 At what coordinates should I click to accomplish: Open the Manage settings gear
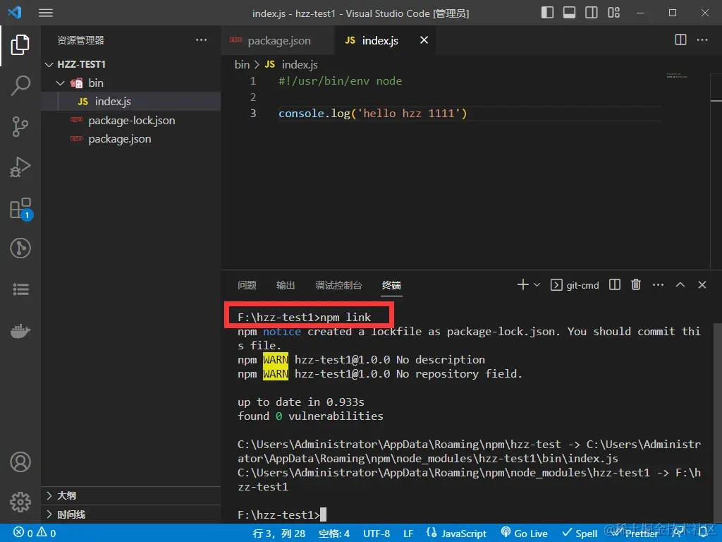[20, 502]
